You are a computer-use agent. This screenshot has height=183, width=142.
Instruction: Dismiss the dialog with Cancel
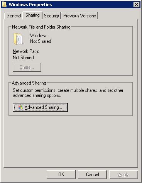click(x=93, y=175)
